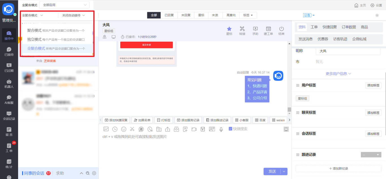Click the microphone voice message icon

[x=221, y=129]
